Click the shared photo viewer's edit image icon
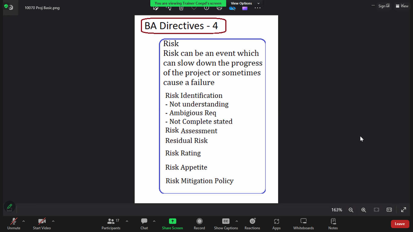 coord(156,8)
